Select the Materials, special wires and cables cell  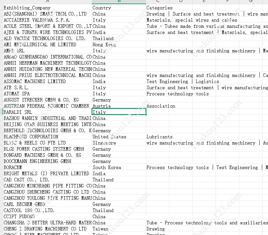coord(192,20)
